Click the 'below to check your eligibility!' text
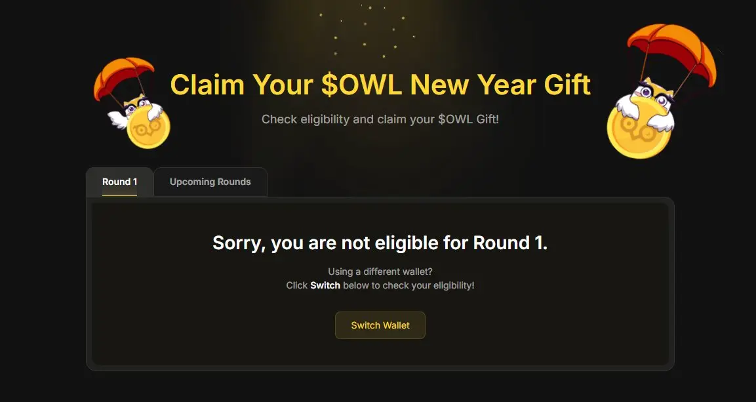 click(408, 286)
